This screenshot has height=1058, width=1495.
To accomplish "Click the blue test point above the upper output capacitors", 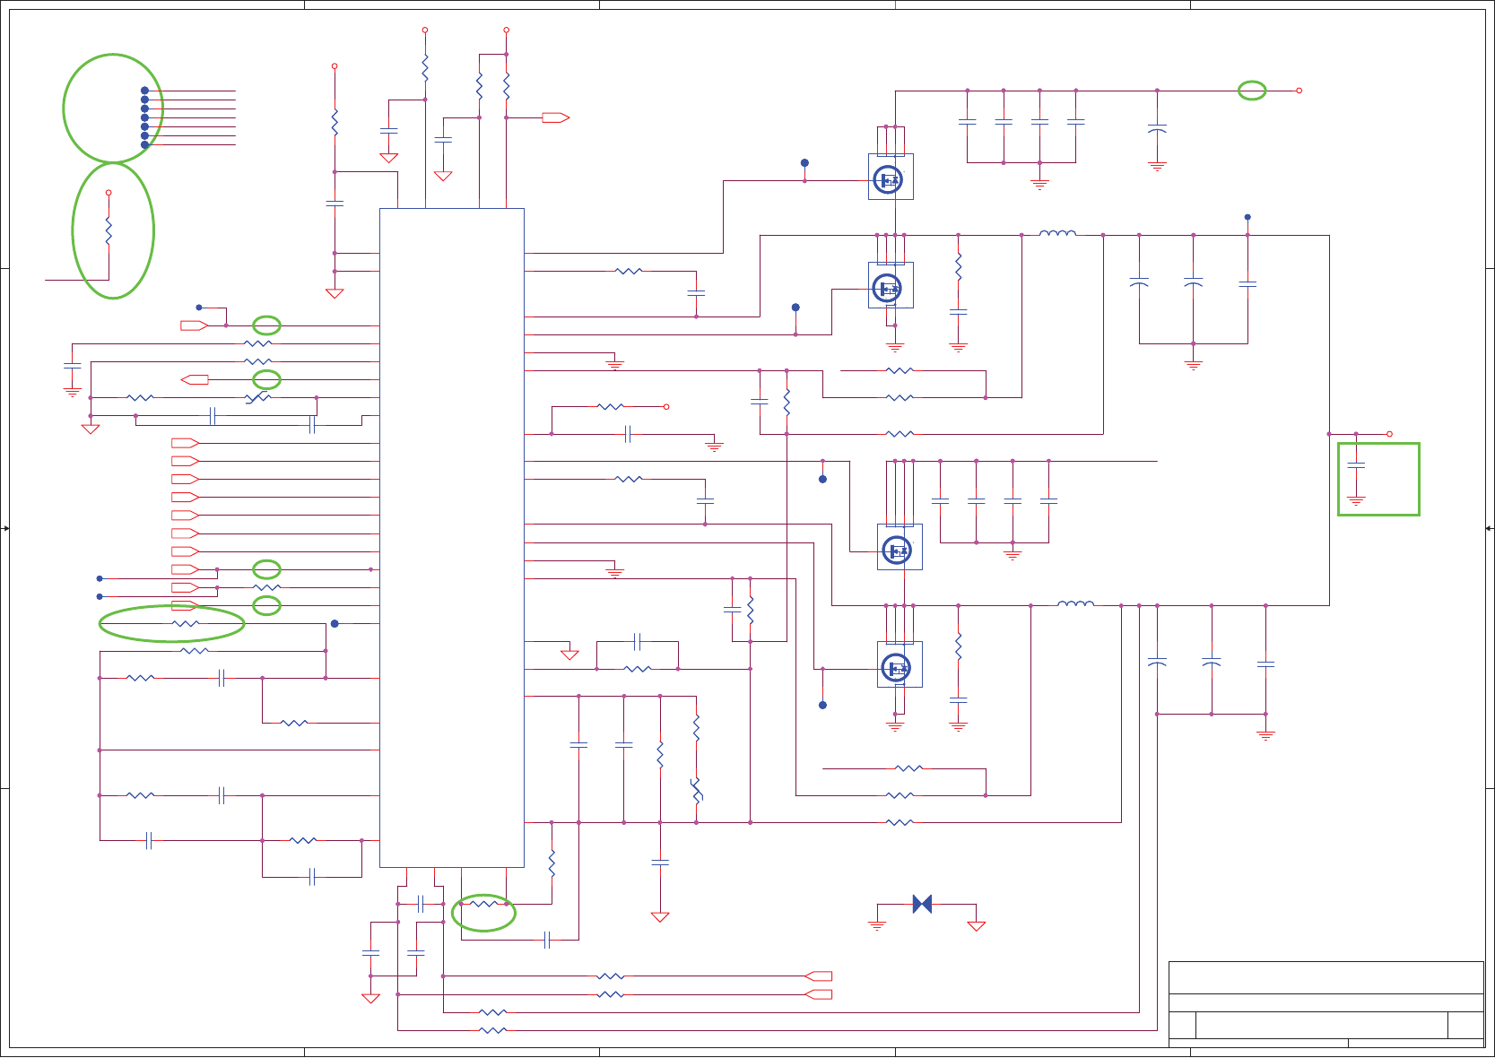I will (x=1247, y=217).
